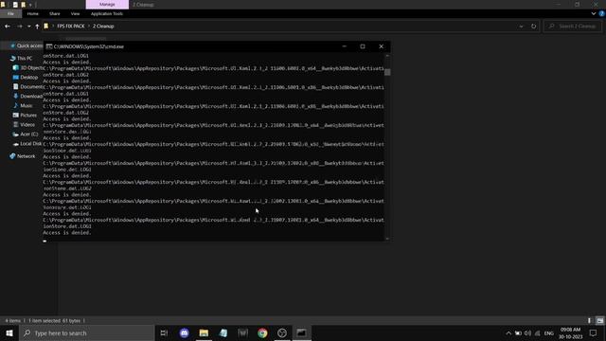The width and height of the screenshot is (606, 341).
Task: Open File Explorer from taskbar
Action: (x=204, y=332)
